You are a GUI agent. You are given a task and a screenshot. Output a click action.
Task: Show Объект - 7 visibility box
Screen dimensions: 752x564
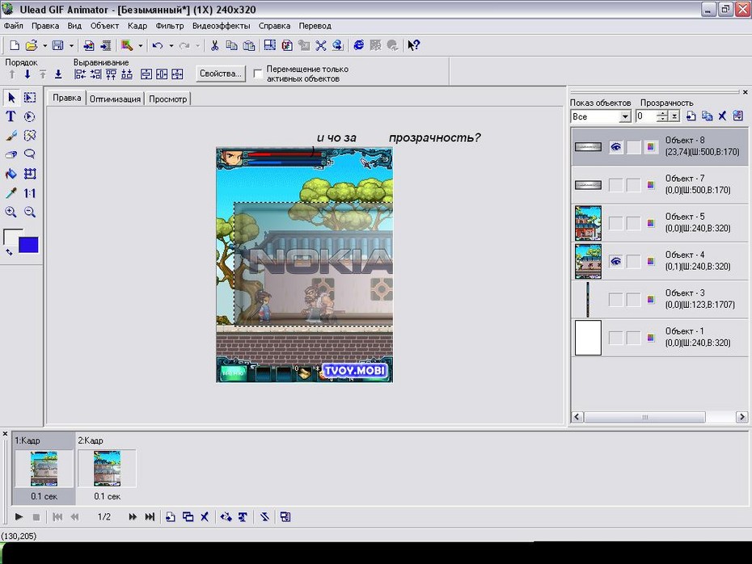click(616, 185)
